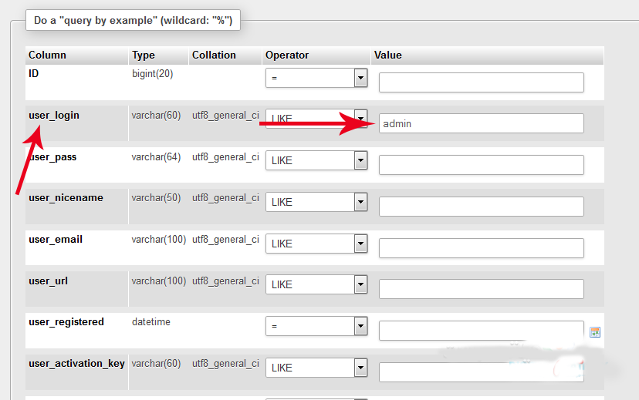Screen dimensions: 639x400
Task: Open the ID operator dropdown
Action: pos(316,78)
